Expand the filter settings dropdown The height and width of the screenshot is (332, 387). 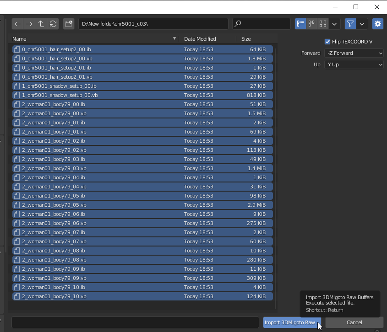(362, 24)
